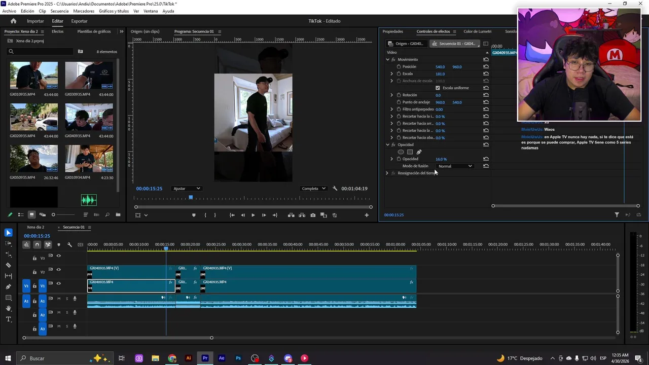Viewport: 649px width, 365px height.
Task: Go to In point button
Action: pos(232,215)
